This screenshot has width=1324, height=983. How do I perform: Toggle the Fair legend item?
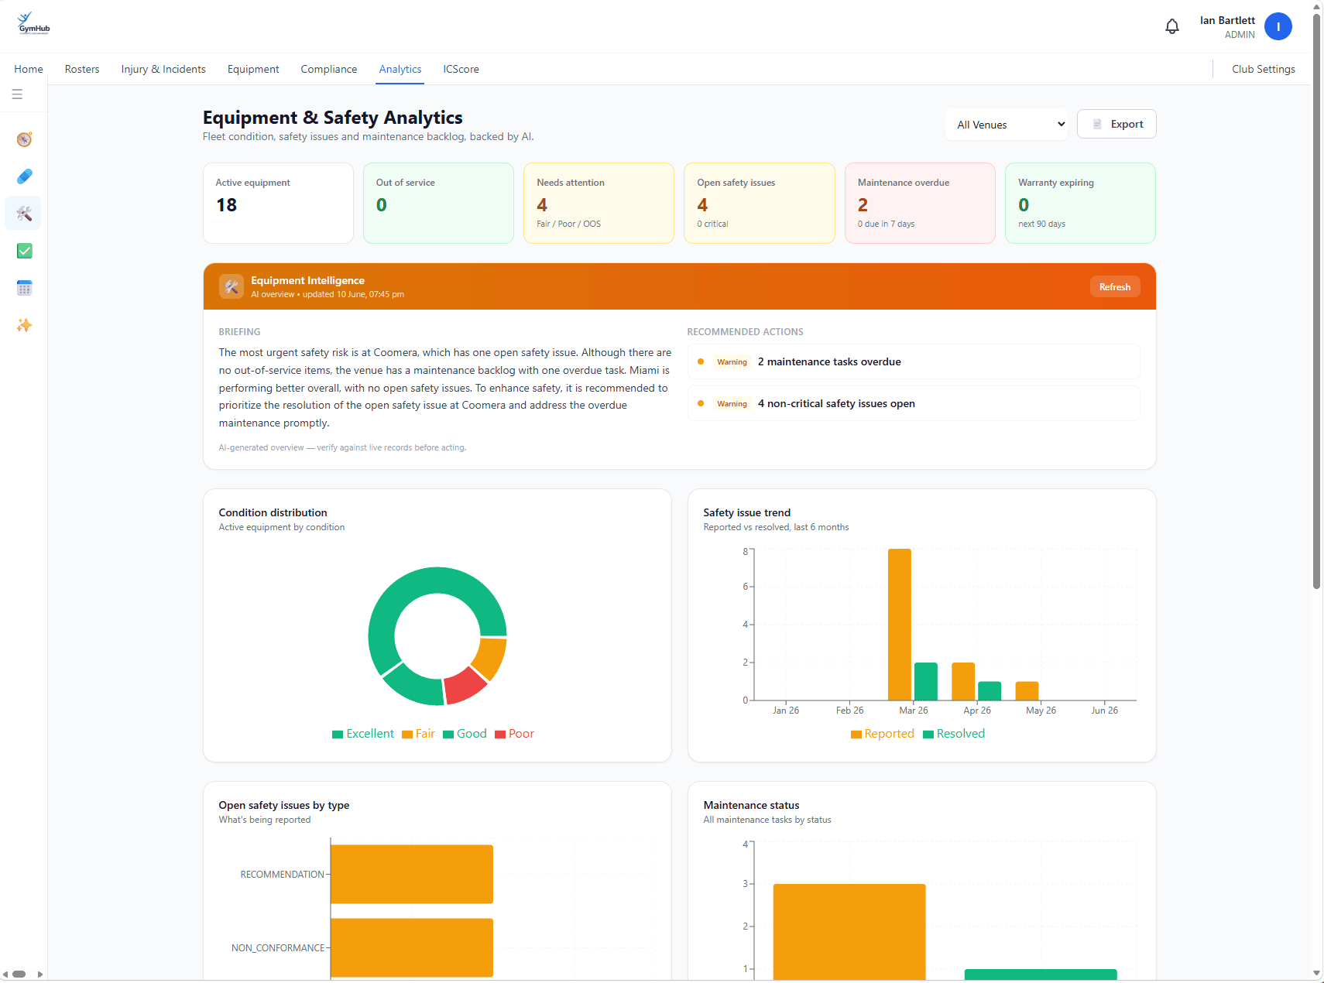point(418,734)
